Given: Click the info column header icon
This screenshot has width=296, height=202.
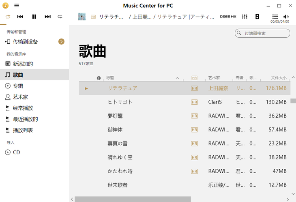Looking at the screenshot, I should coord(99,78).
